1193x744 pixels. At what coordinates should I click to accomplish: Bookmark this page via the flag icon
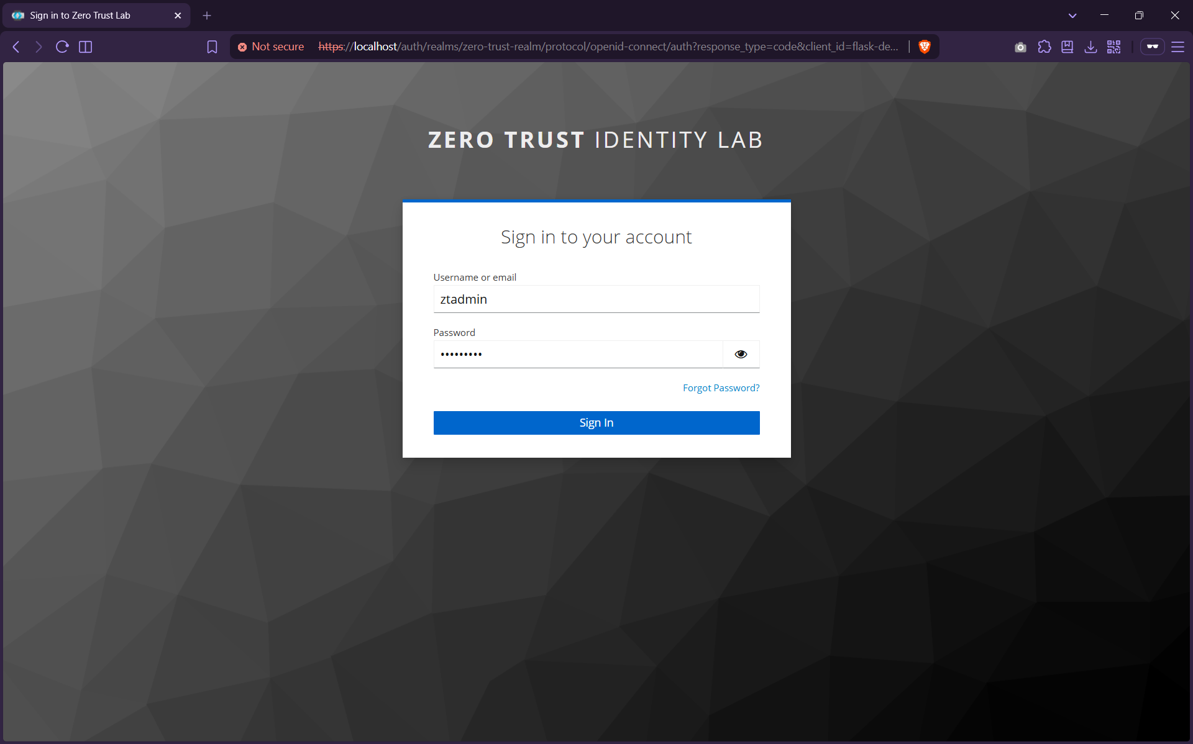(212, 47)
